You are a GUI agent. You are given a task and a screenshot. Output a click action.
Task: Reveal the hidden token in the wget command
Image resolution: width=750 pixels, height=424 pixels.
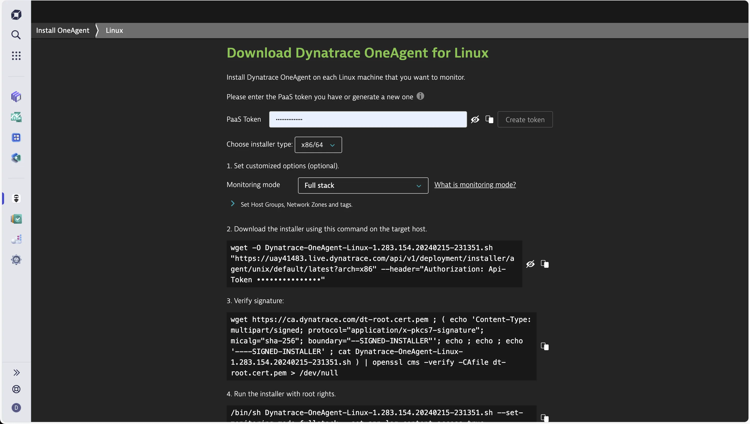point(530,264)
